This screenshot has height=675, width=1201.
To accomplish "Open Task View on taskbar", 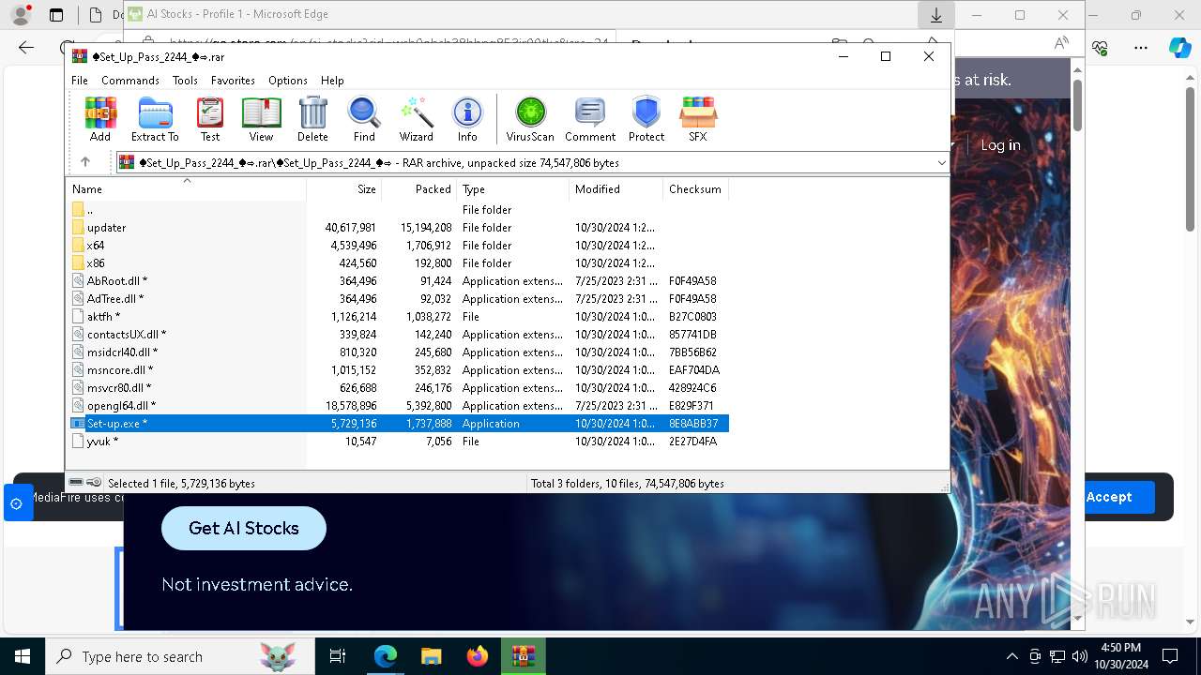I will (338, 656).
